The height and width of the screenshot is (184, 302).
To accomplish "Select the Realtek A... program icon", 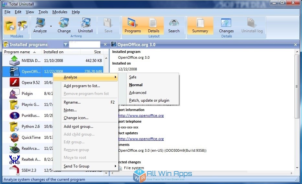I will pos(15,159).
